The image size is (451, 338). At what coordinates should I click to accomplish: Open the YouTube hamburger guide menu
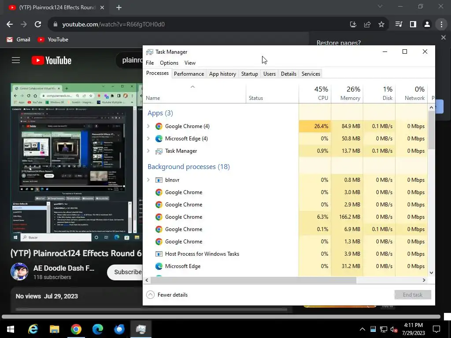(x=16, y=60)
